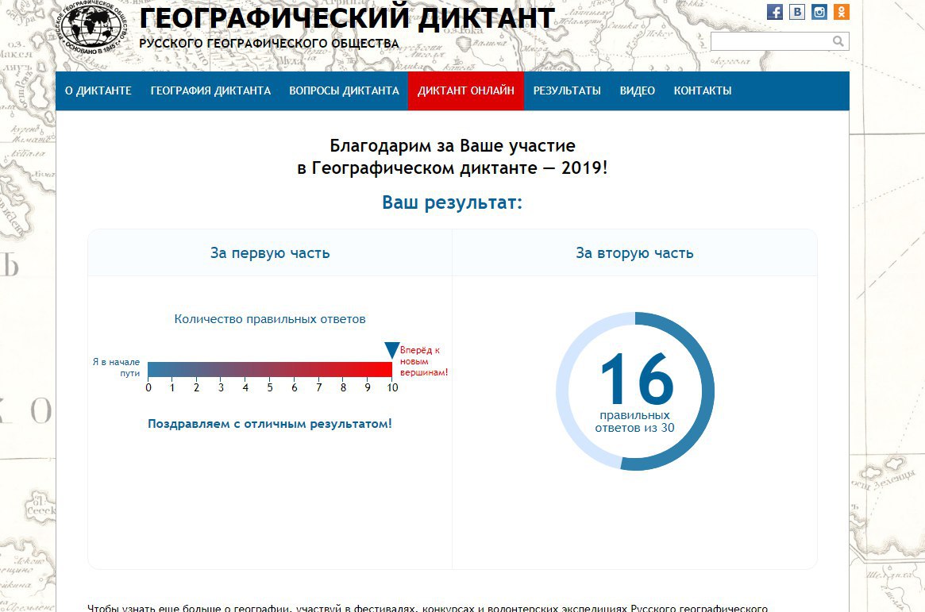This screenshot has width=925, height=612.
Task: Open the 'Вопросы диктанта' menu item
Action: point(344,90)
